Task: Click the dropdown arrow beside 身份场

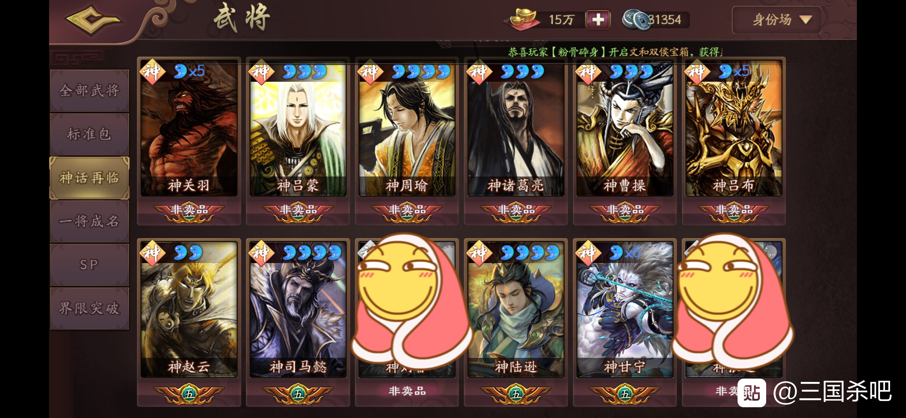Action: 806,20
